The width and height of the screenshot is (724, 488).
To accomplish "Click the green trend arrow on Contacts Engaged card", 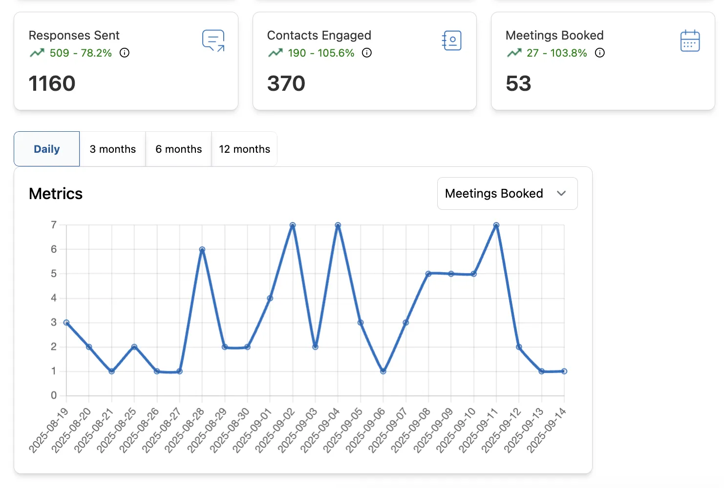I will 275,52.
